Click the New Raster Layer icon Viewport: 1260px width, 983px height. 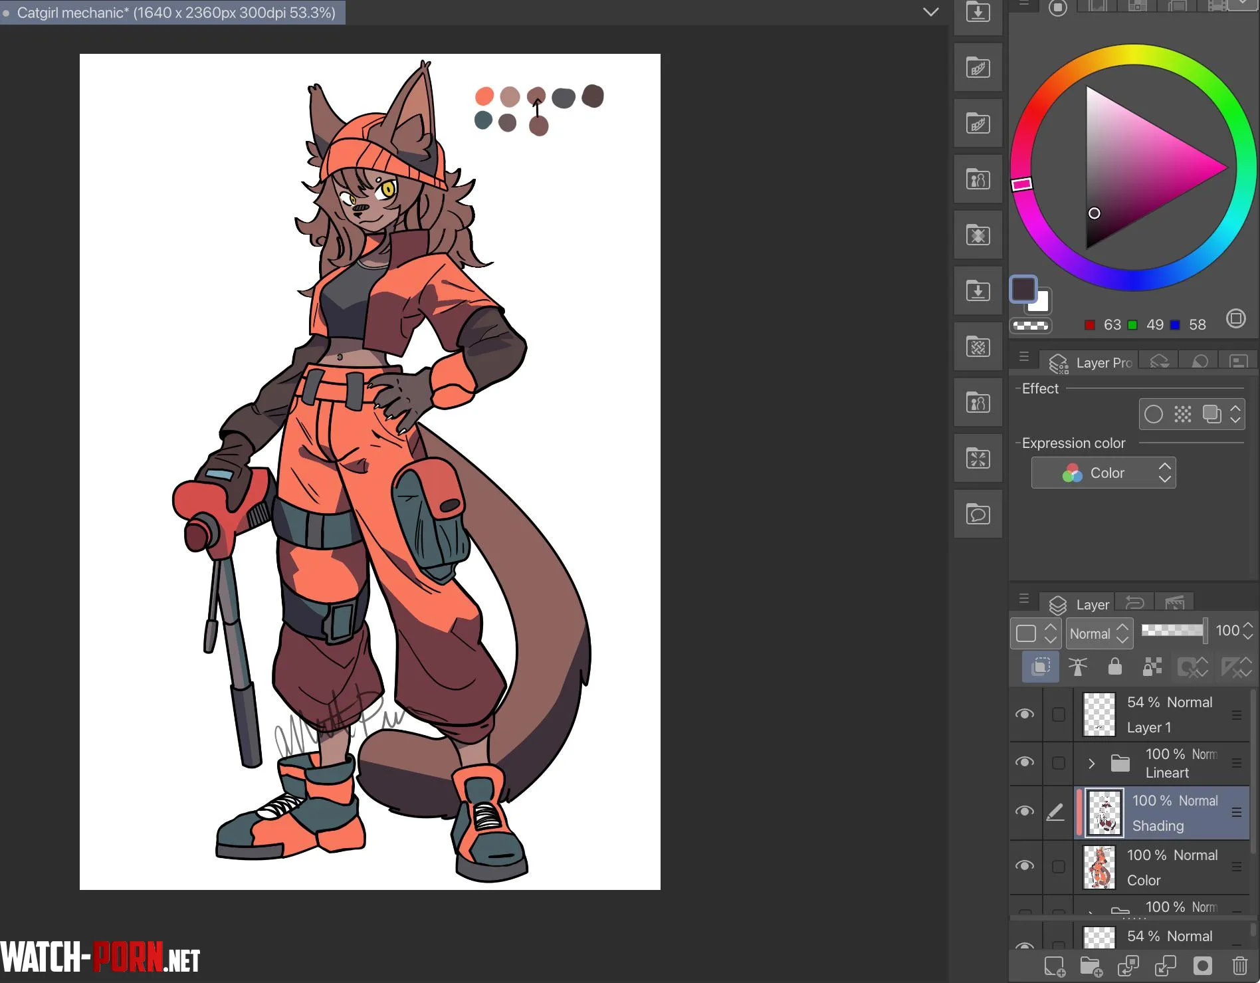click(1055, 966)
